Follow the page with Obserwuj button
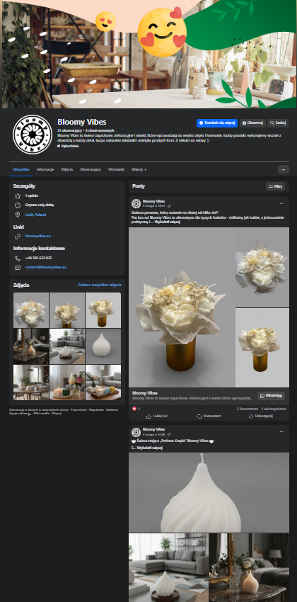This screenshot has height=602, width=297. point(252,123)
